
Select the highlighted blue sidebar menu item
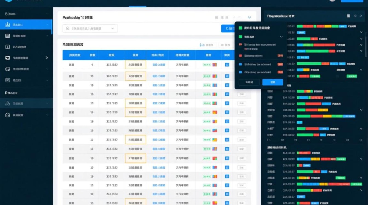click(x=26, y=25)
